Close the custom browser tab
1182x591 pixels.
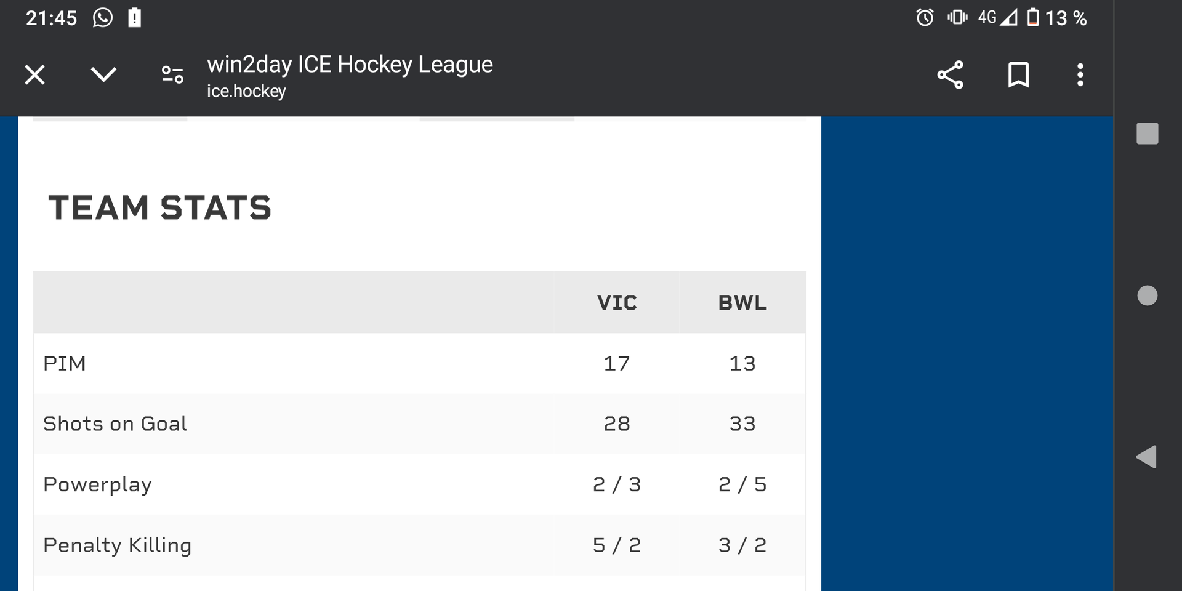[x=35, y=75]
